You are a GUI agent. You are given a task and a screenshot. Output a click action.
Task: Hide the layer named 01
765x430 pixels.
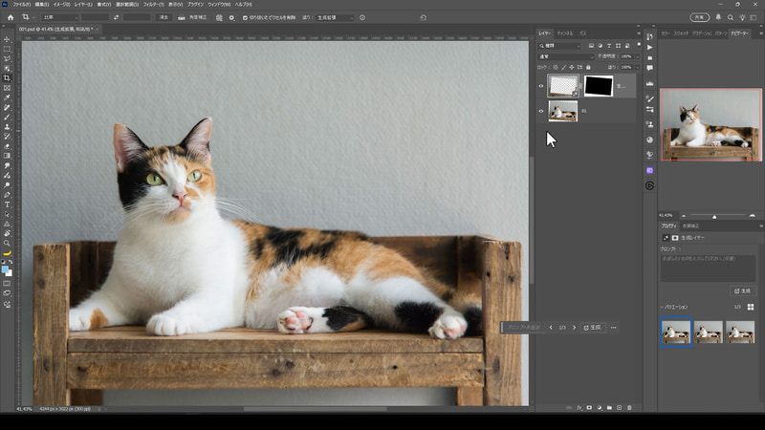coord(540,111)
